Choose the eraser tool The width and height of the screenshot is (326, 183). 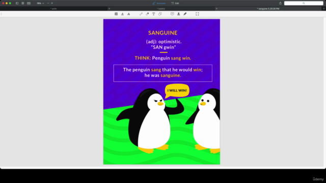(x=147, y=14)
